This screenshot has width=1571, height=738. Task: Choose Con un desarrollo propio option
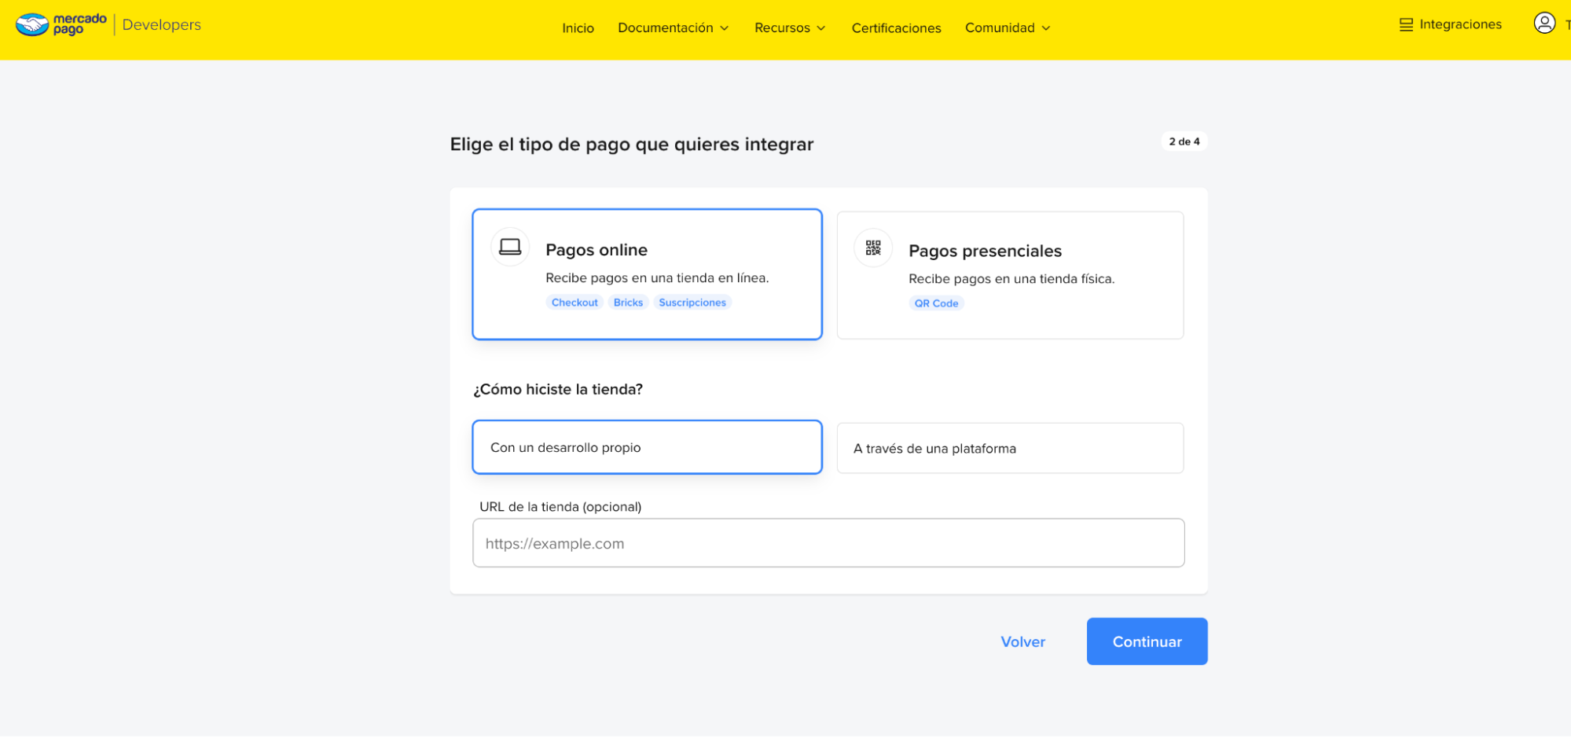(647, 447)
